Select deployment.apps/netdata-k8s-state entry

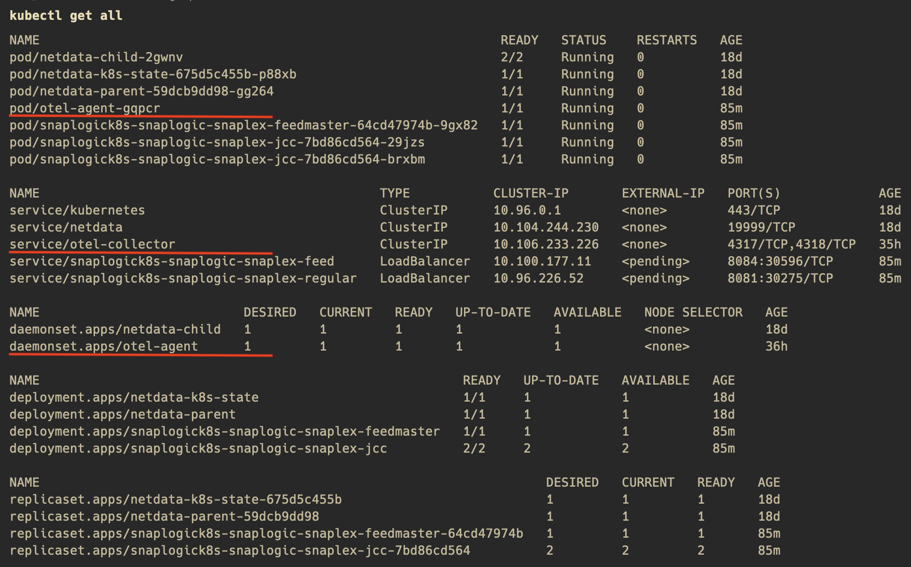click(x=135, y=397)
